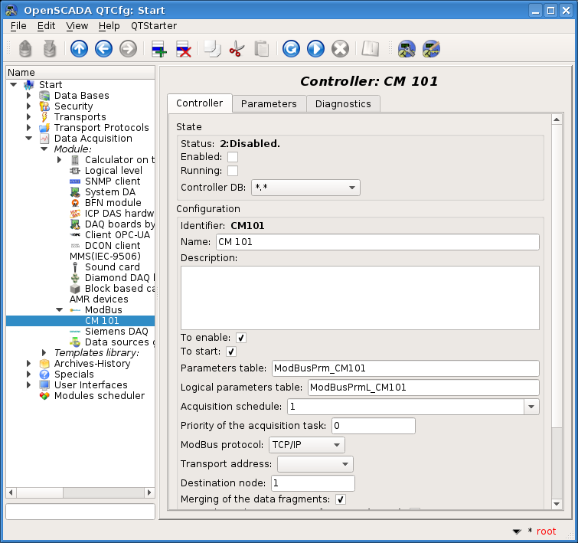This screenshot has height=543, width=578.
Task: Expand the Templates library node
Action: click(x=44, y=352)
